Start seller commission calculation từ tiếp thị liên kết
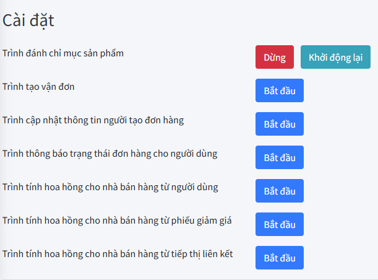This screenshot has height=280, width=378. pyautogui.click(x=280, y=258)
